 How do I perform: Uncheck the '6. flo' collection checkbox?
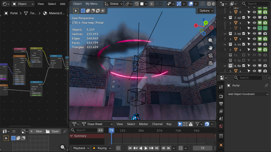click(x=244, y=66)
